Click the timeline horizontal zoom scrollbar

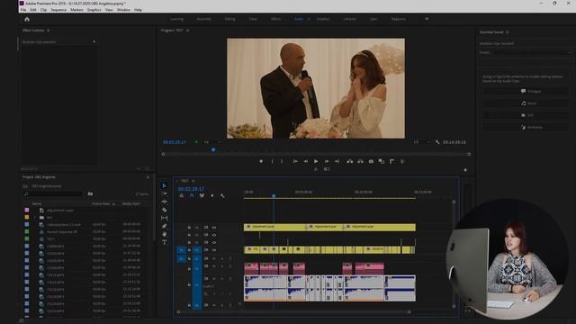[294, 312]
